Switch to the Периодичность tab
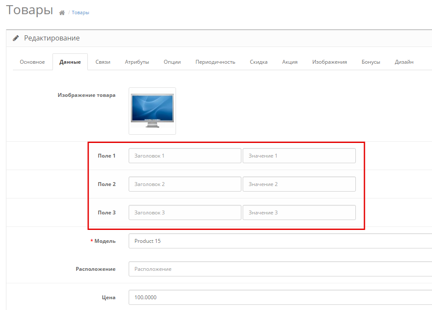Screen dimensions: 432x310 coord(215,62)
